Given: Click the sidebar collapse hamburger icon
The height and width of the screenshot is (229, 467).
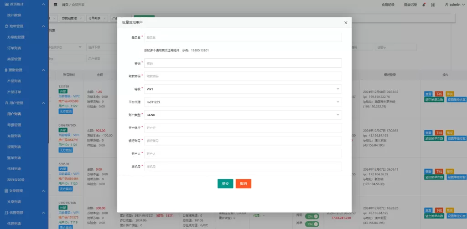Looking at the screenshot, I should coord(55,5).
